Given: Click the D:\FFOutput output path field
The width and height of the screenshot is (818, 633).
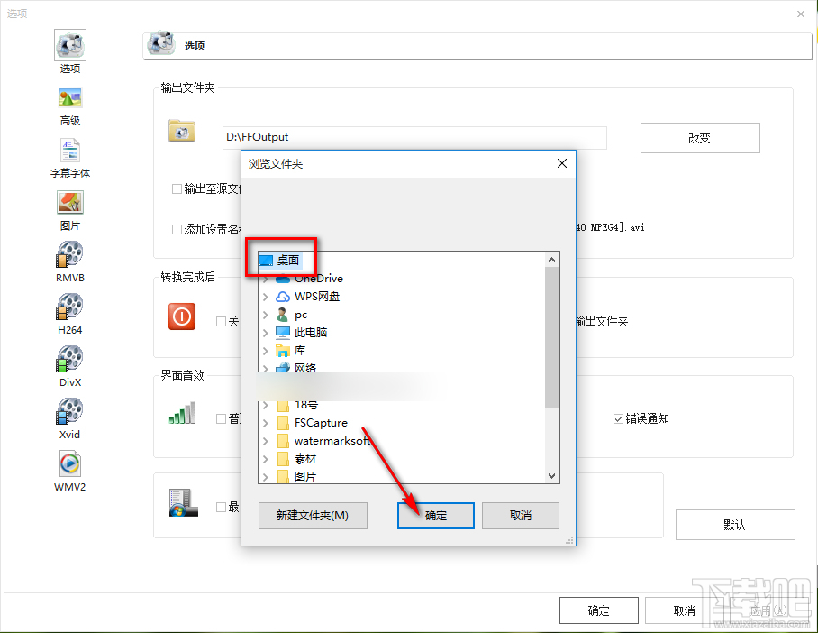Looking at the screenshot, I should (x=414, y=137).
